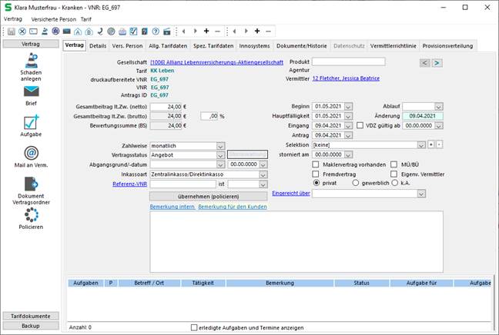The width and height of the screenshot is (499, 335).
Task: Click the help question mark toolbar icon
Action: pyautogui.click(x=156, y=32)
